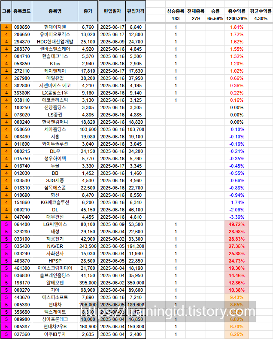
Task: Click the 세아홀딩스 closing price 103,600
Action: (88, 129)
